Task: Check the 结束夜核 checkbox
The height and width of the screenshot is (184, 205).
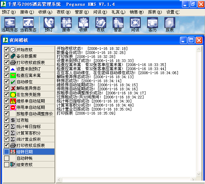Action: [x=6, y=164]
